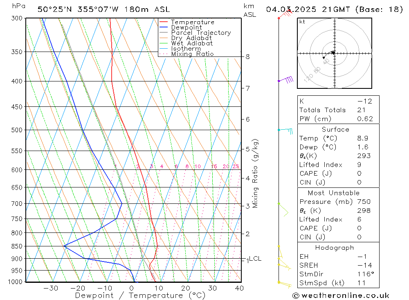Click the magenta mixing ratio label '15'

coord(214,167)
